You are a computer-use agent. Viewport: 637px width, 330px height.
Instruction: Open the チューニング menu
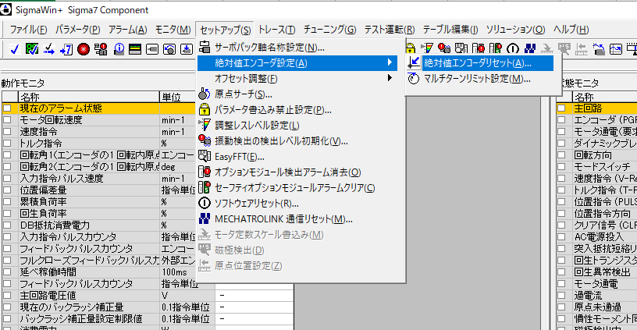329,30
